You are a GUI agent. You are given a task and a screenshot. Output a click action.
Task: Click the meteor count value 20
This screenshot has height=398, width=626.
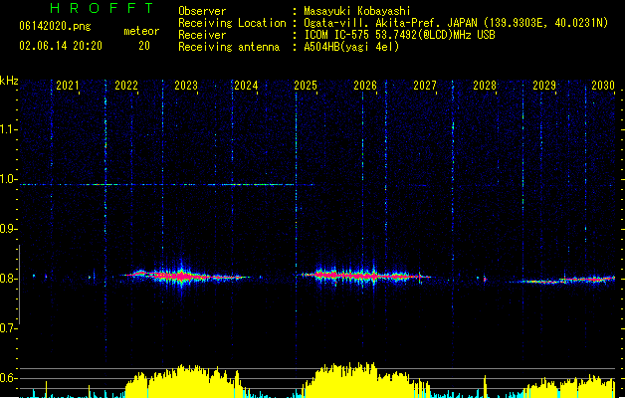point(144,46)
